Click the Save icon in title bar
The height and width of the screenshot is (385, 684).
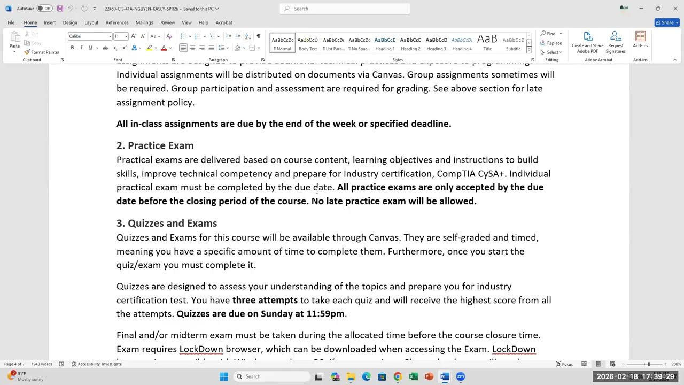[x=60, y=9]
